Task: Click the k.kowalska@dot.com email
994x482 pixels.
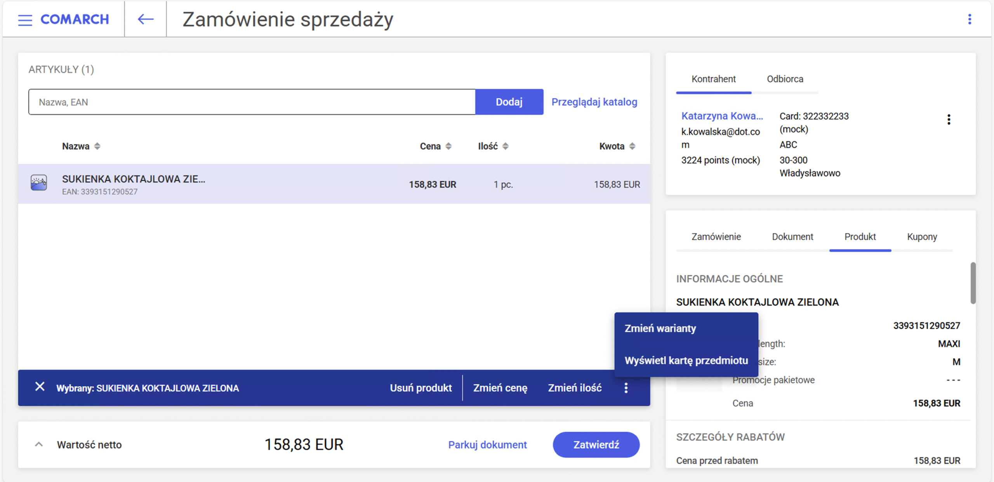Action: (721, 138)
